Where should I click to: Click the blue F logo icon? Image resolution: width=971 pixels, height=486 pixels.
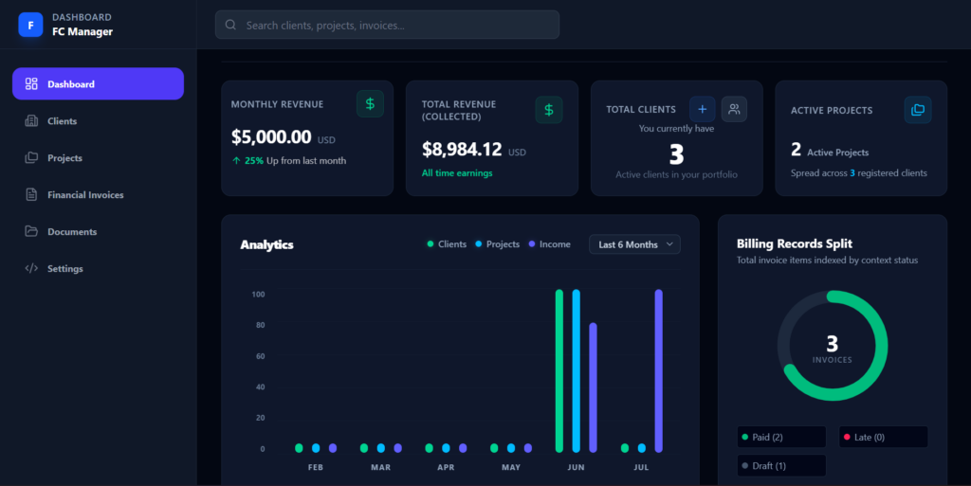[30, 25]
